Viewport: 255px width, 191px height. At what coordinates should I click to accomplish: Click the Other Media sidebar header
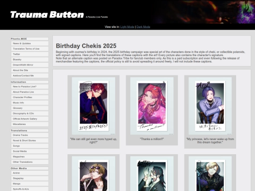coord(29,168)
